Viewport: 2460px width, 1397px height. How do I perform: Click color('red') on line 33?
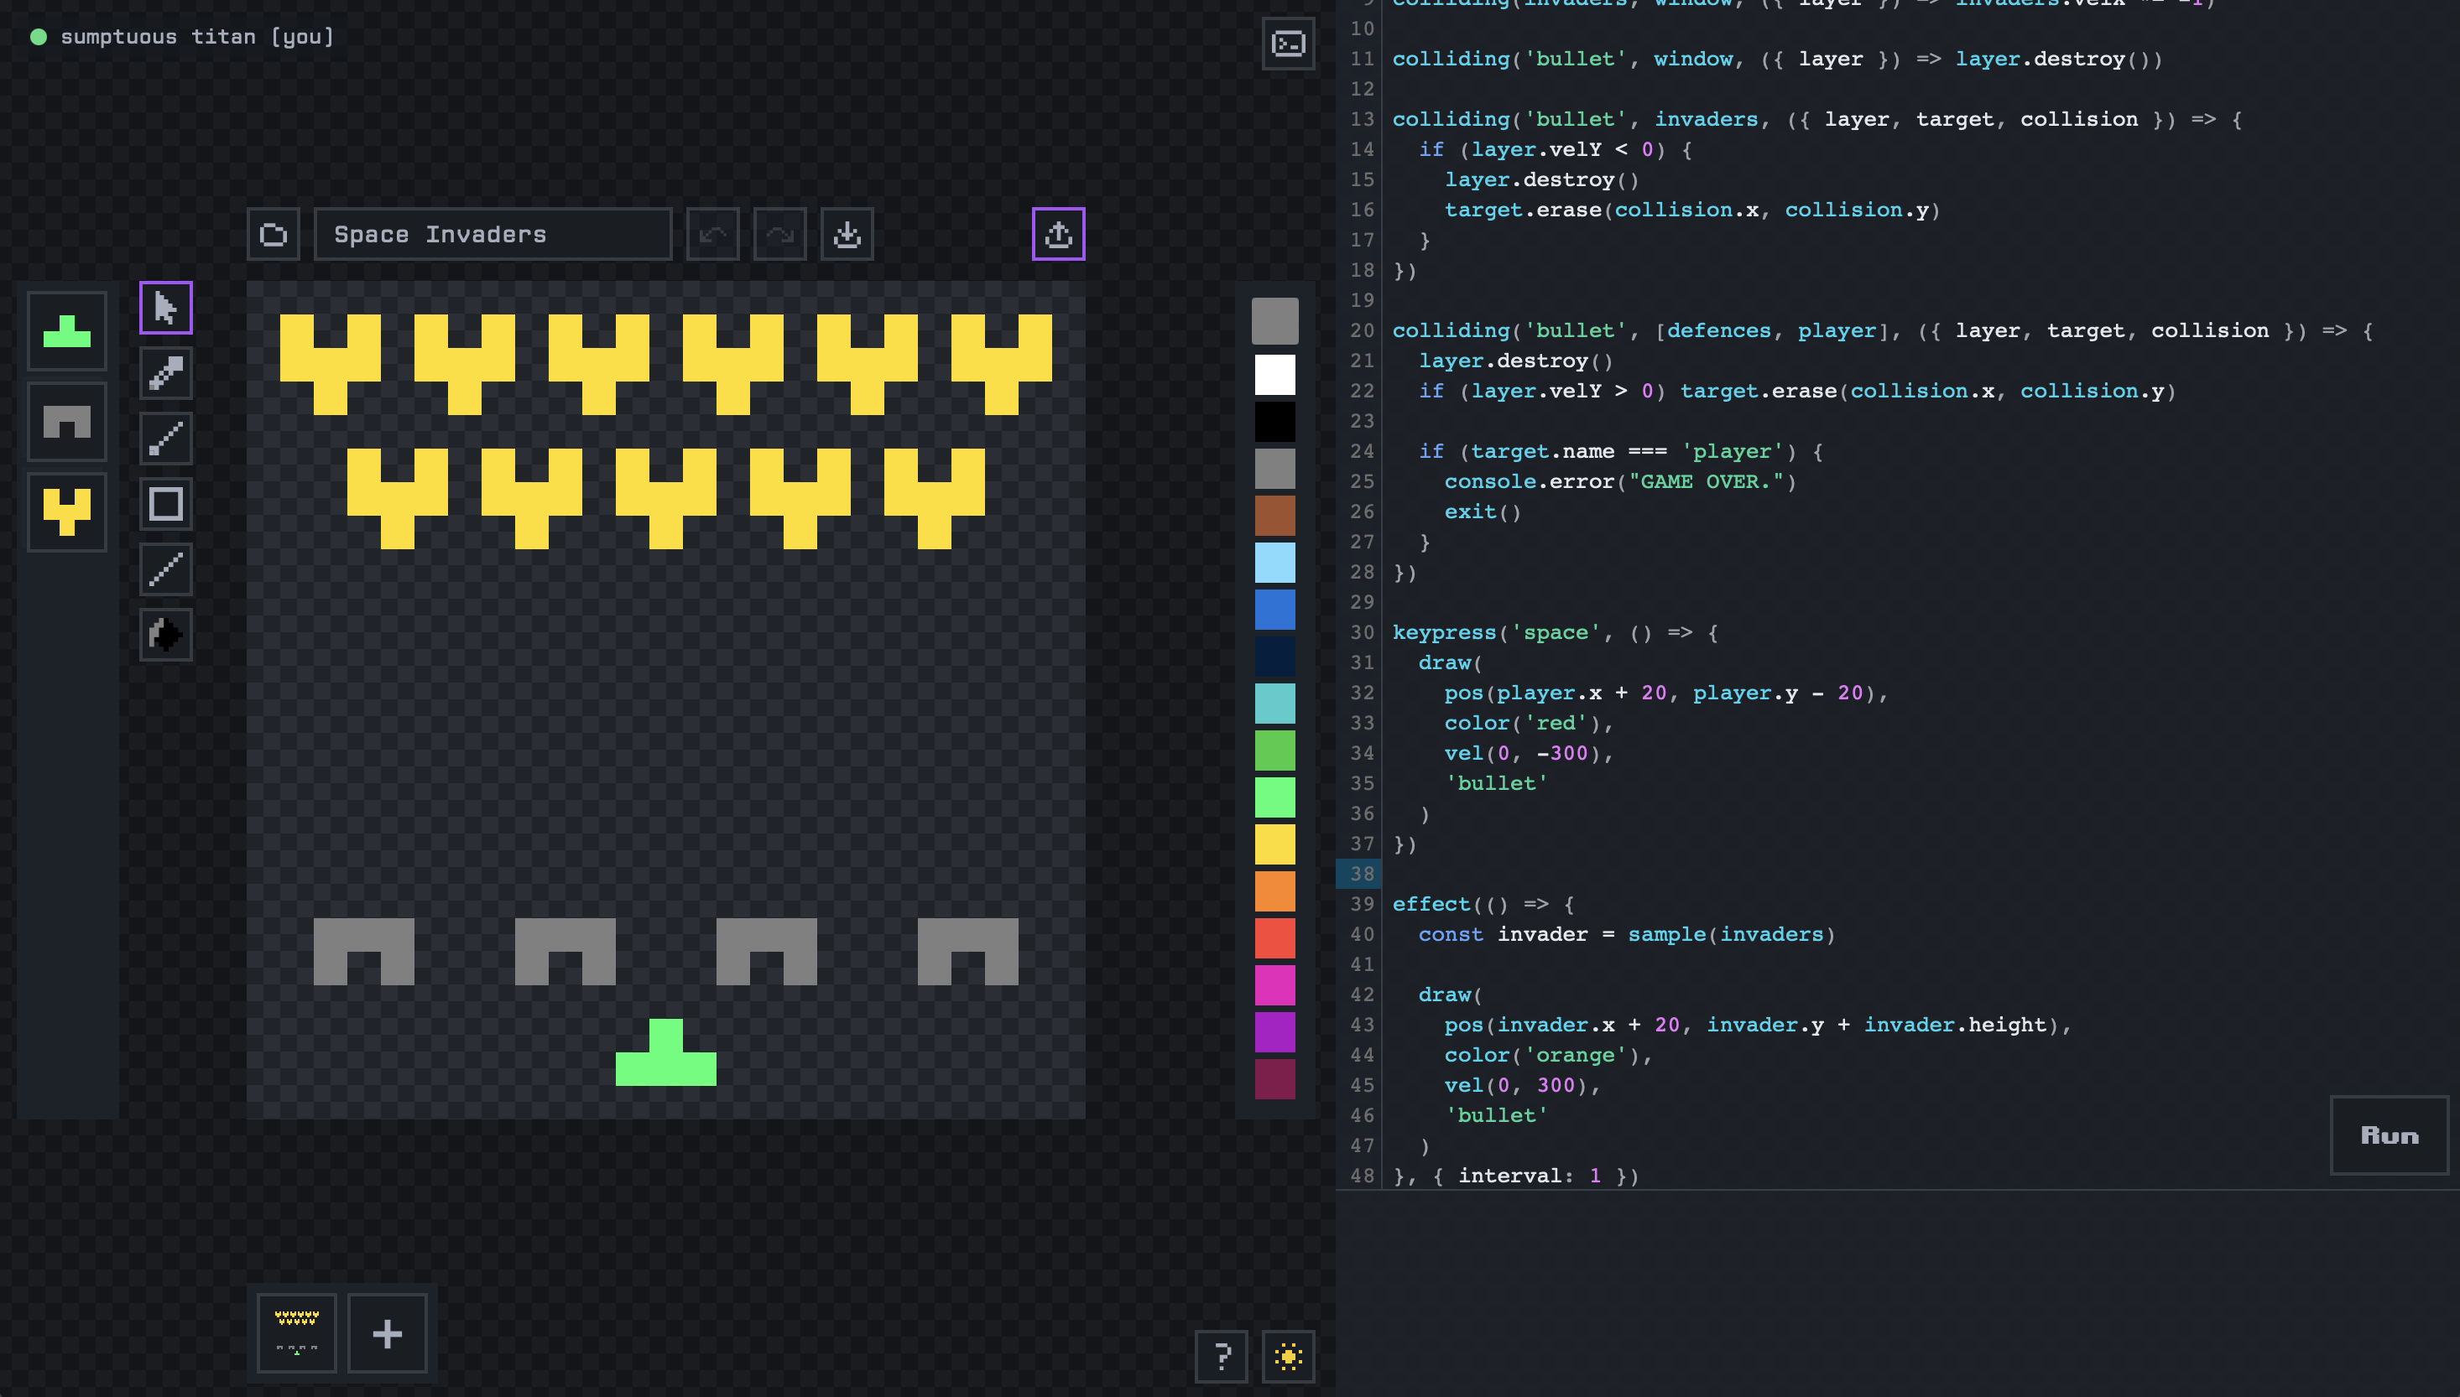pos(1523,724)
